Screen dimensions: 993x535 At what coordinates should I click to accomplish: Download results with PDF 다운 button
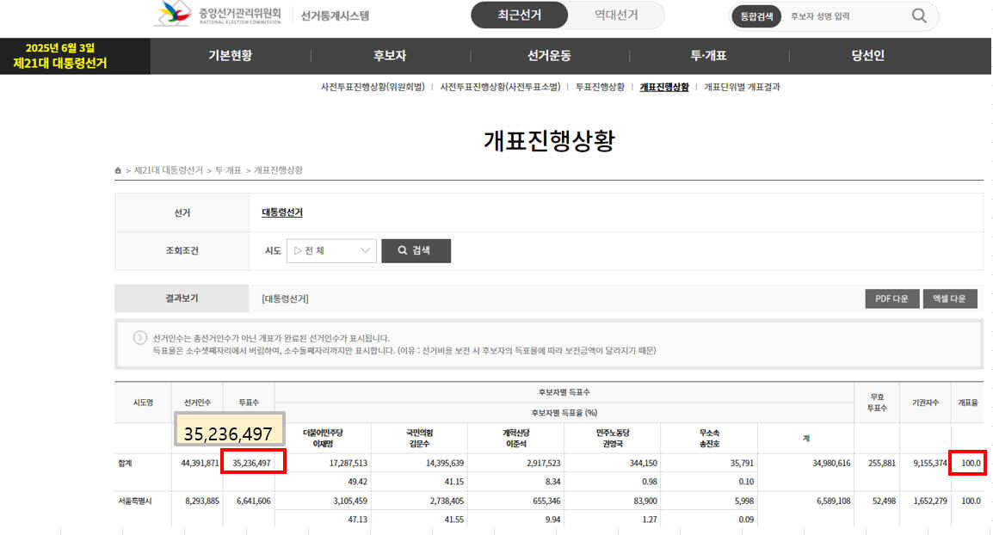click(x=891, y=298)
